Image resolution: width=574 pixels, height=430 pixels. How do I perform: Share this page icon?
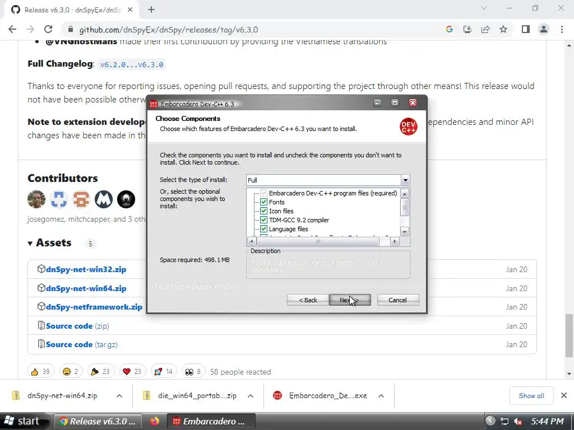coord(485,29)
